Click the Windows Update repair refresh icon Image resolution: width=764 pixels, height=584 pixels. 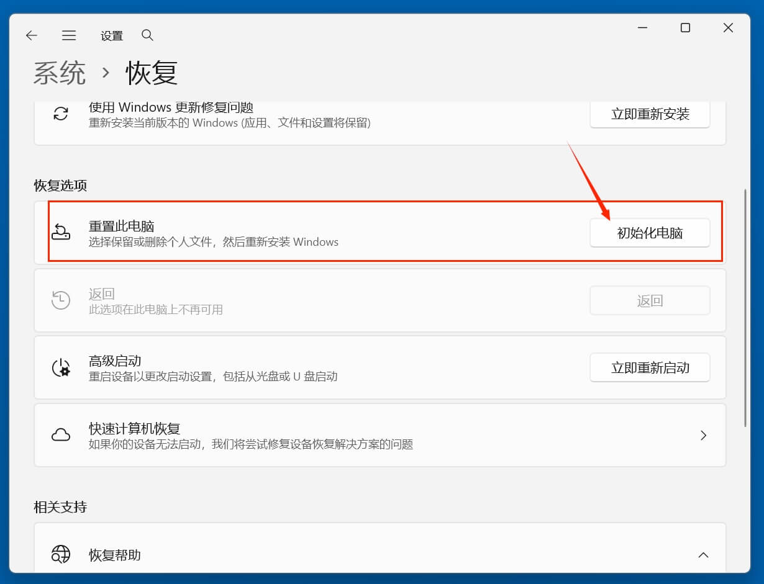pos(60,115)
